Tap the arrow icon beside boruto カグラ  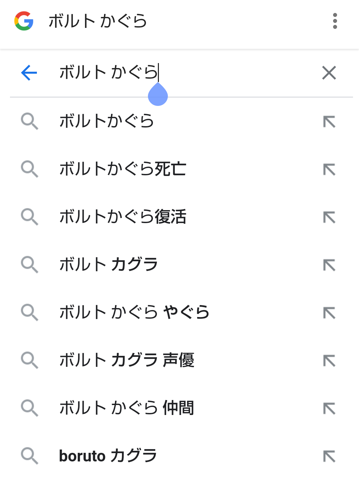click(x=329, y=456)
